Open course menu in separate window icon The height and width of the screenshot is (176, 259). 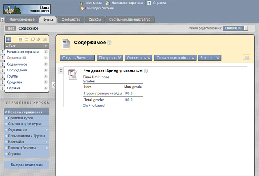[33, 39]
